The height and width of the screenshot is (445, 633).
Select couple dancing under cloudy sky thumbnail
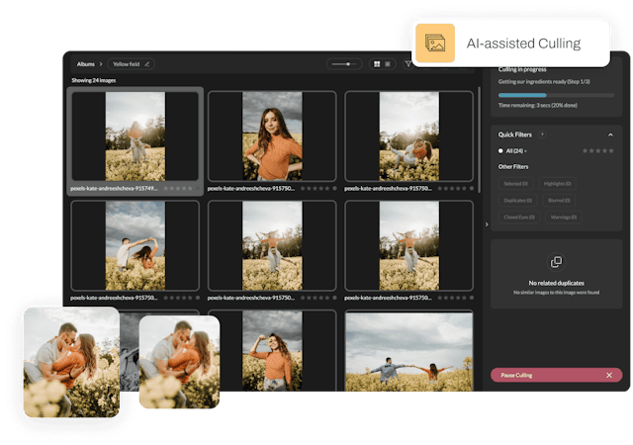136,245
